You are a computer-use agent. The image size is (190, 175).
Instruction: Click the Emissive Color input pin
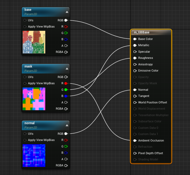tap(135, 71)
